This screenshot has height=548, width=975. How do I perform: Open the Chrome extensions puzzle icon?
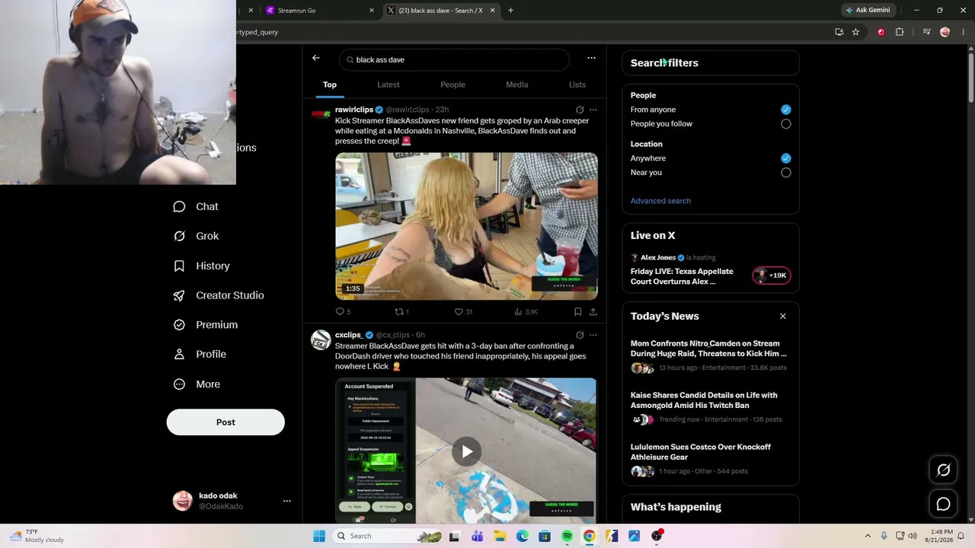tap(900, 32)
